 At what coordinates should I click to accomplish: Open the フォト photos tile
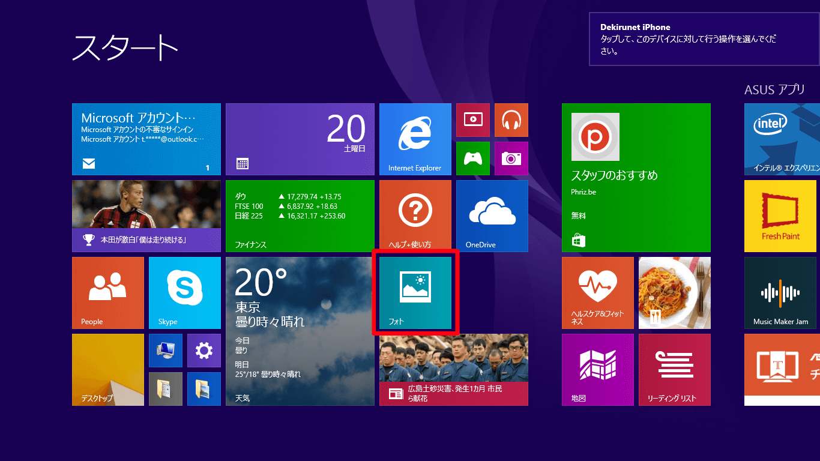(415, 293)
